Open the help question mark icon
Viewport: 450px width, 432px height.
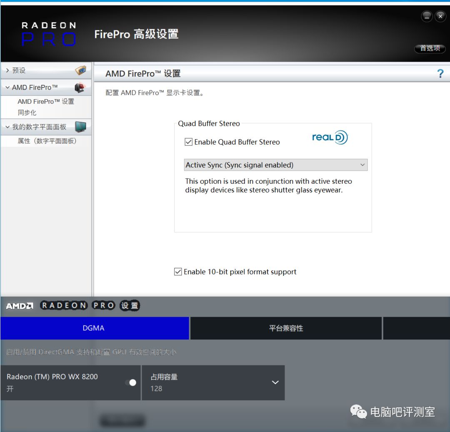[x=440, y=74]
